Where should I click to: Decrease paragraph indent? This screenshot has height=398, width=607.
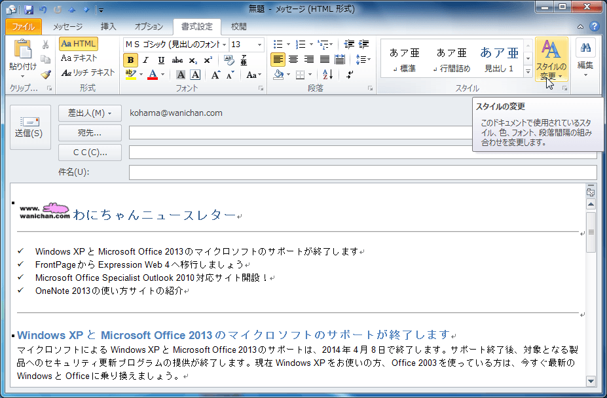[x=349, y=44]
